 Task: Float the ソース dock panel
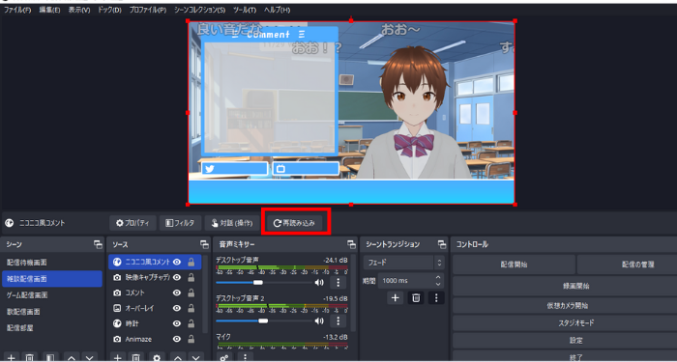point(204,244)
